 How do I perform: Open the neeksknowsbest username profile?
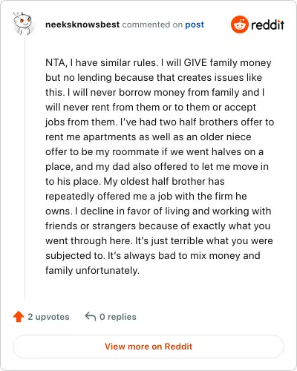click(82, 24)
